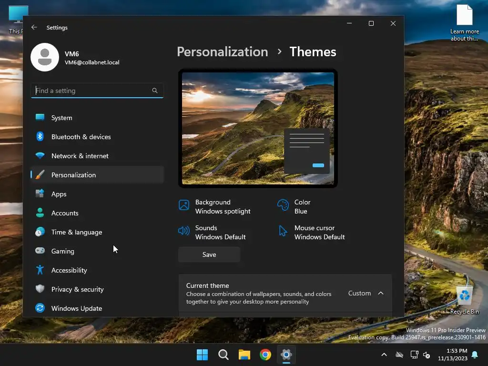Click the Sounds speaker icon
Image resolution: width=488 pixels, height=366 pixels.
[184, 231]
